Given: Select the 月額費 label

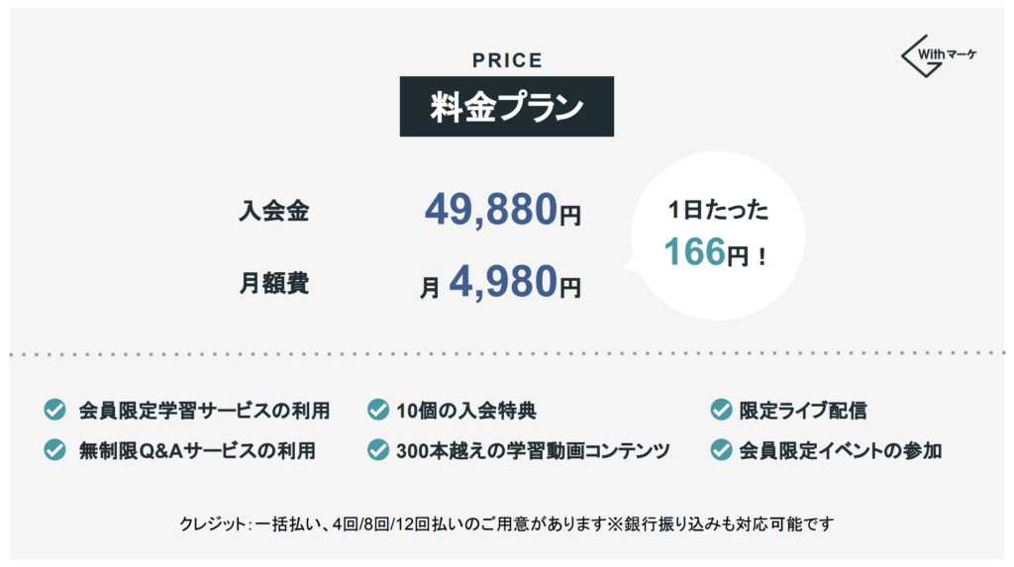Looking at the screenshot, I should [x=273, y=283].
